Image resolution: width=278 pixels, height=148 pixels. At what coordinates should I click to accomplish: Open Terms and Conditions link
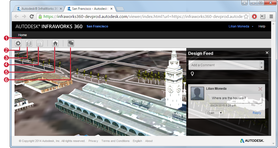point(115,141)
